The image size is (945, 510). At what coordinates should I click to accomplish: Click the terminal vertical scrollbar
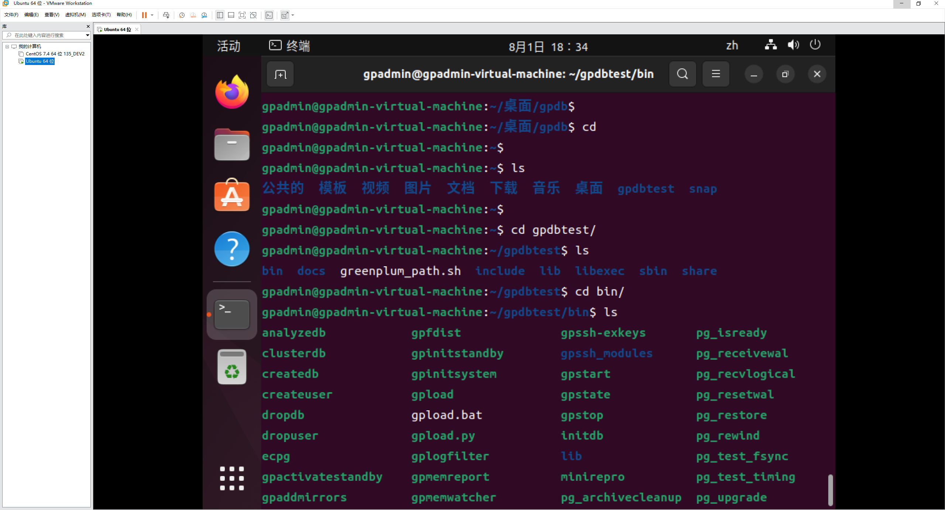[830, 490]
